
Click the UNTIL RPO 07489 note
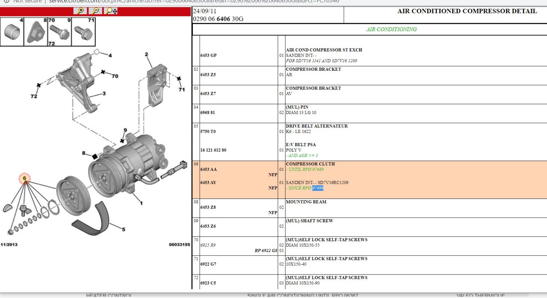pos(305,170)
